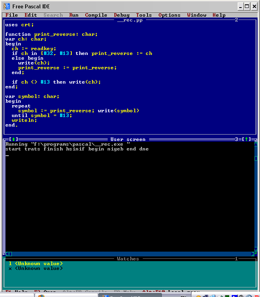Open the Run menu
The width and height of the screenshot is (260, 297).
pos(74,15)
